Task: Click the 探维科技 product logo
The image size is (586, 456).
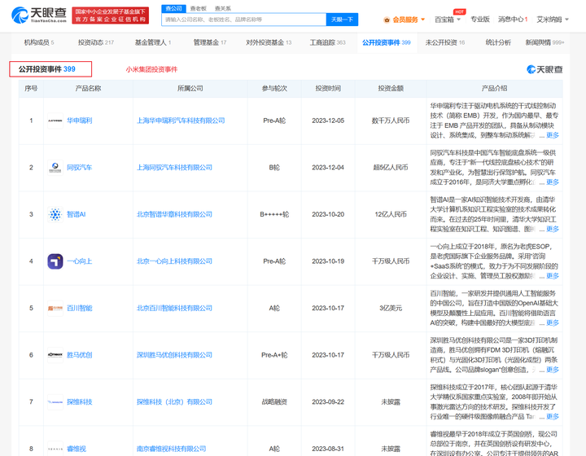Action: coord(55,402)
